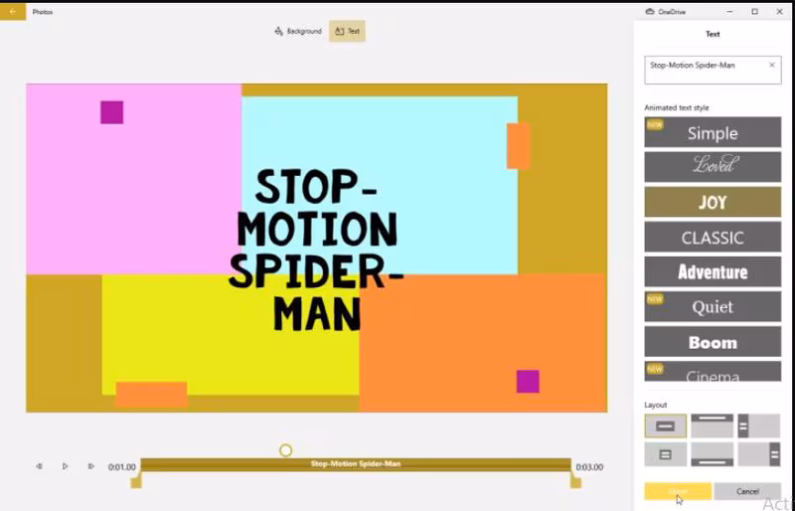The image size is (795, 511).
Task: Click the Stop-Motion Spider-Man timeline bar
Action: (x=356, y=464)
